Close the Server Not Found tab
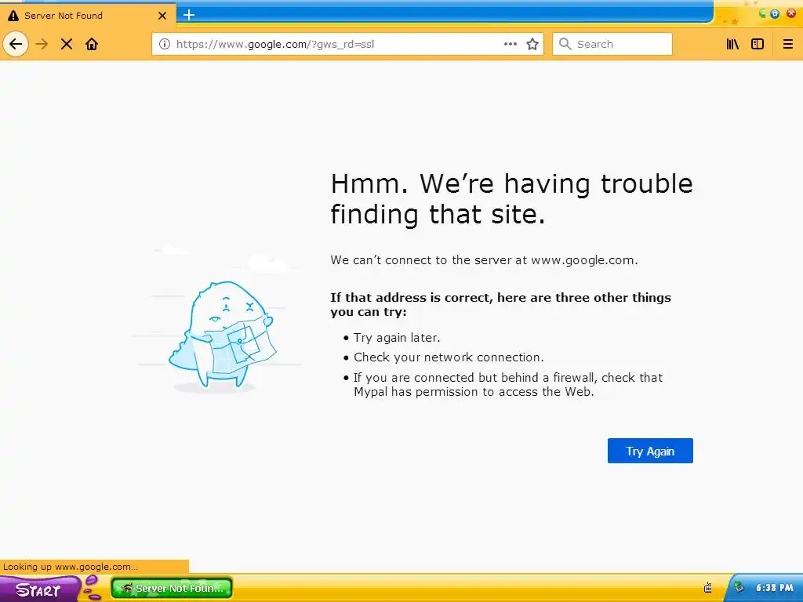The image size is (803, 602). click(x=162, y=16)
